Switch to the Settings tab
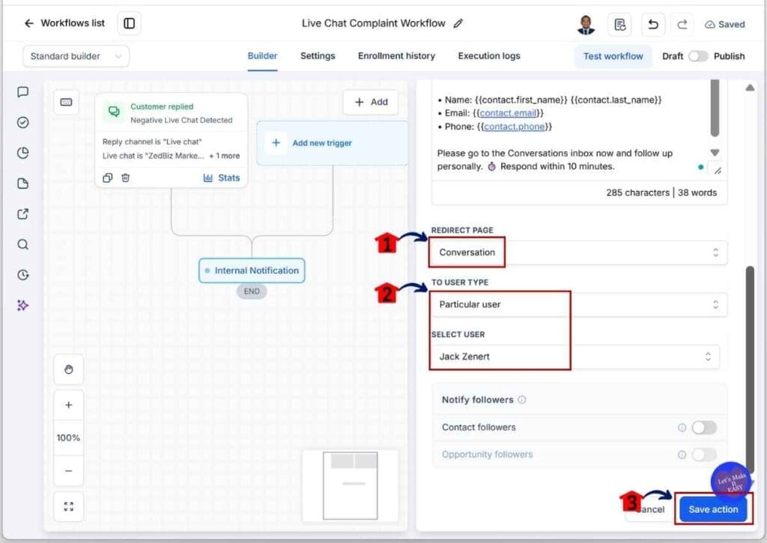This screenshot has width=767, height=543. [318, 56]
